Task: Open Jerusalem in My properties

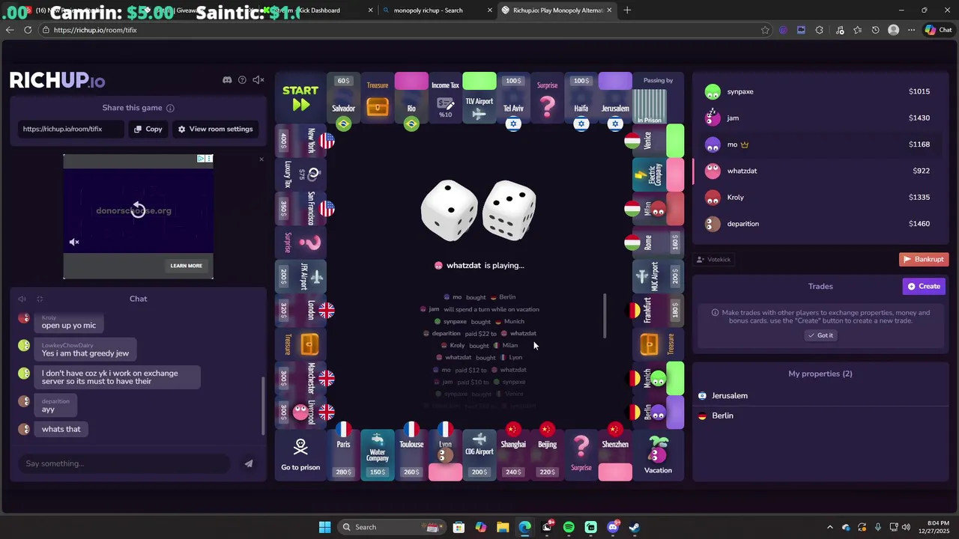Action: click(820, 395)
